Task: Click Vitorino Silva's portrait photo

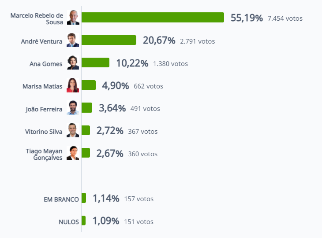Action: pos(73,130)
